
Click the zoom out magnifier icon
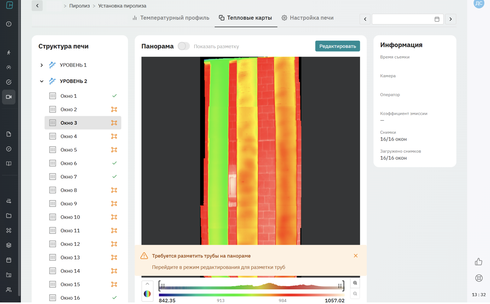[x=355, y=294]
